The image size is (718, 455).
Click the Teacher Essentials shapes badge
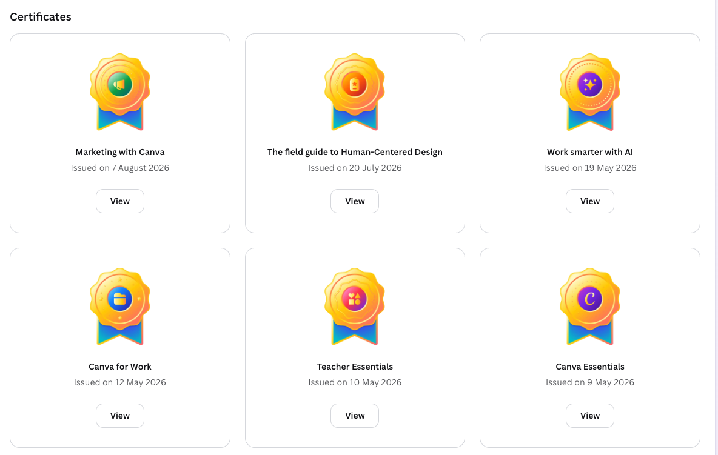(355, 307)
